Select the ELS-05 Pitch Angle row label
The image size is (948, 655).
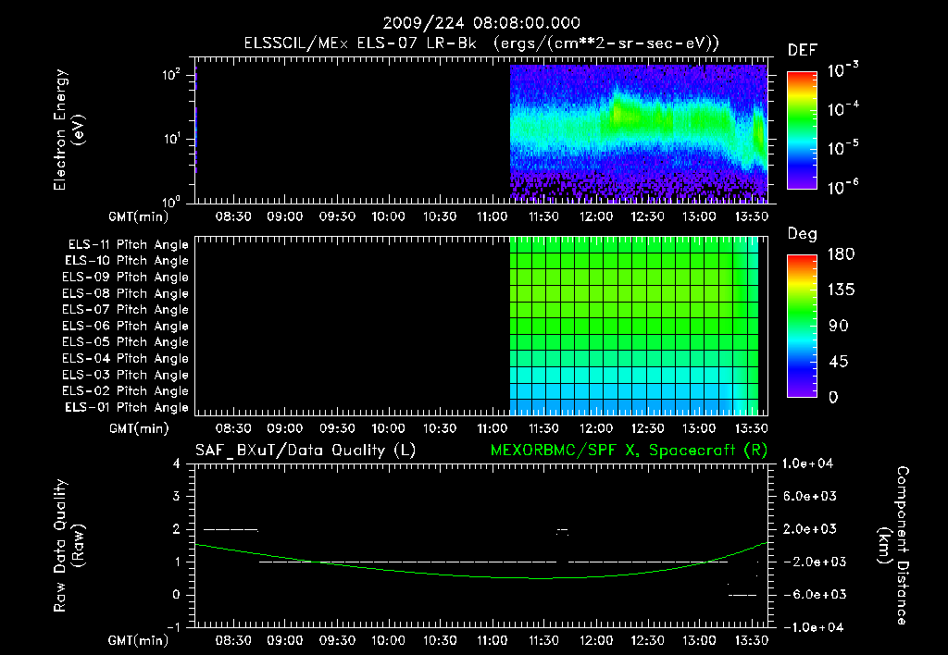coord(125,342)
